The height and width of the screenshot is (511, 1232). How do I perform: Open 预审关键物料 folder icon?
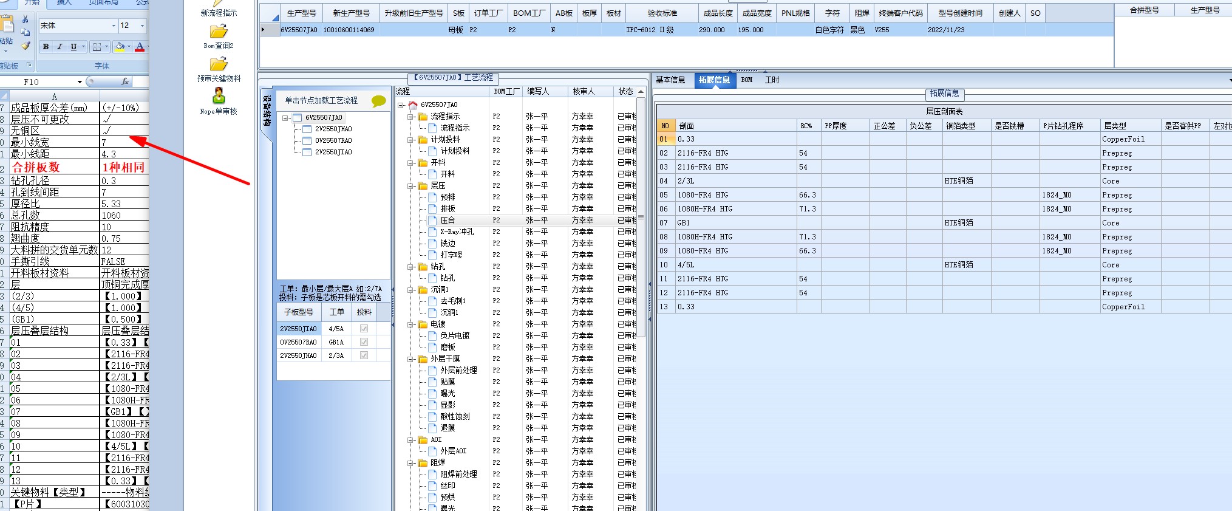(x=219, y=64)
